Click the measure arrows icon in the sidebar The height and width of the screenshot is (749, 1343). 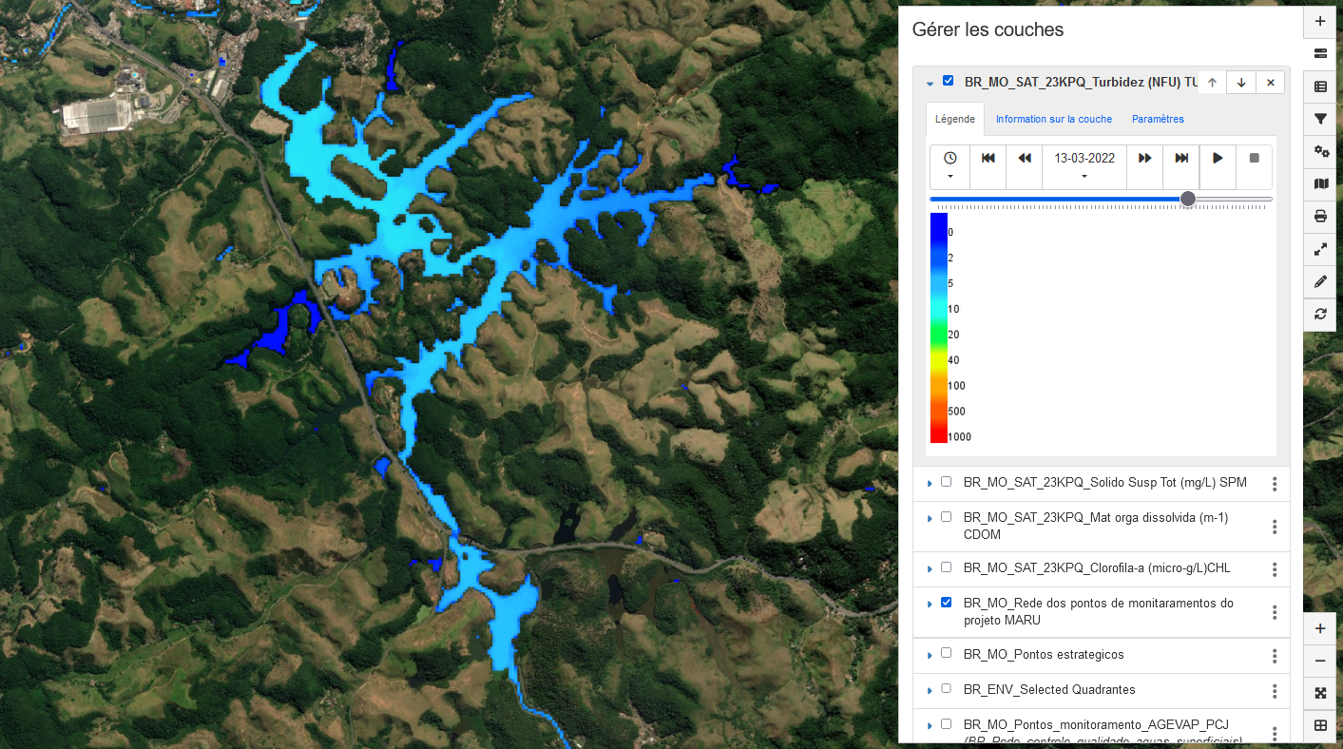[1320, 249]
